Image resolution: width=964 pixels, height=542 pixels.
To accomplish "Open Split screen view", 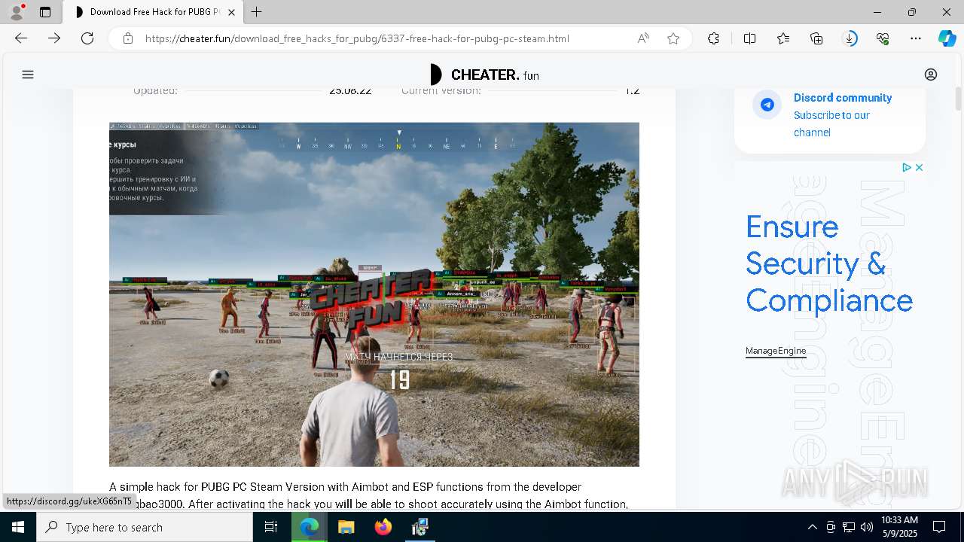I will tap(749, 38).
